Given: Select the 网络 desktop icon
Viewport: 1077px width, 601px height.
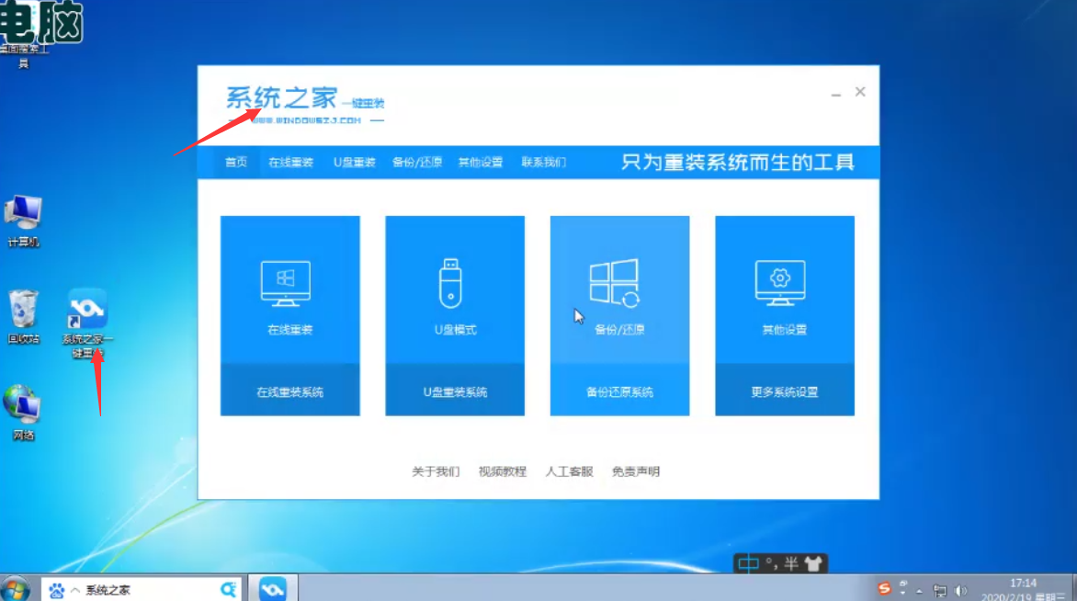Looking at the screenshot, I should (x=23, y=412).
